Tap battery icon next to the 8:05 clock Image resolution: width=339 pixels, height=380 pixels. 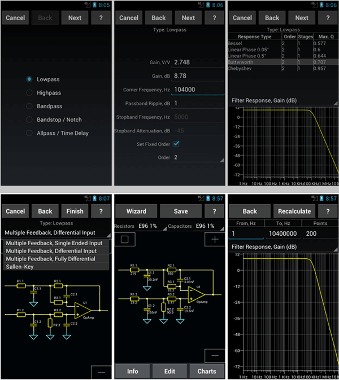[94, 5]
